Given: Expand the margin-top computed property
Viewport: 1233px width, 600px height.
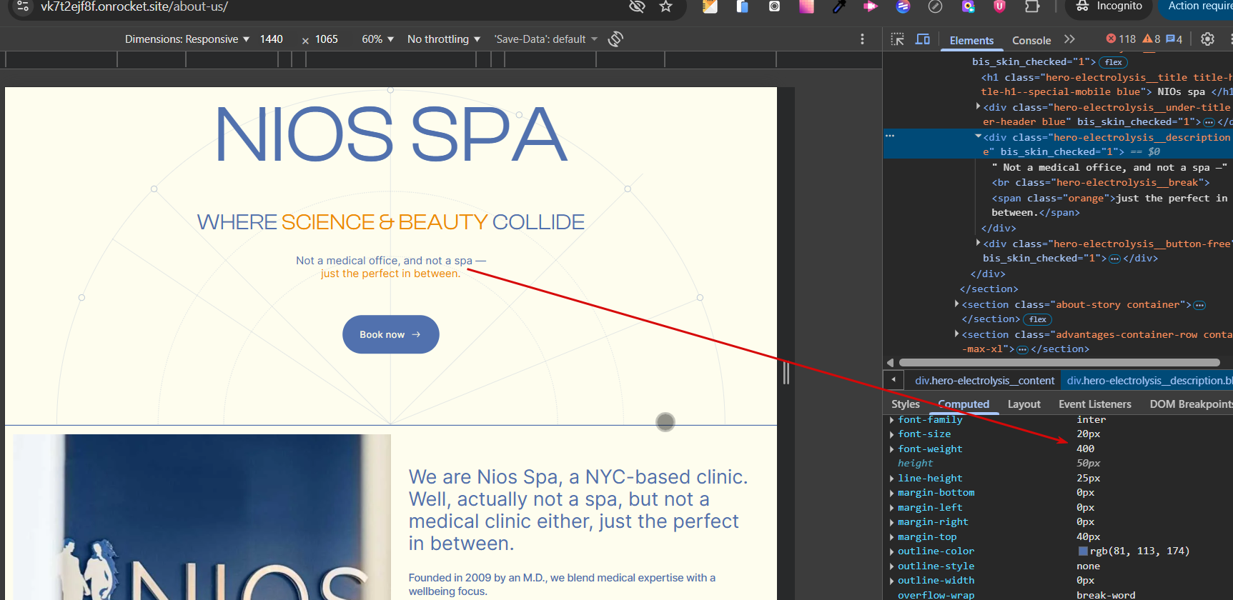Looking at the screenshot, I should (891, 537).
